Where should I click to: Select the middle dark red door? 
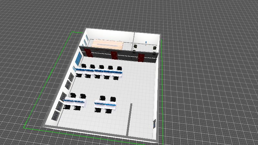(x=114, y=55)
